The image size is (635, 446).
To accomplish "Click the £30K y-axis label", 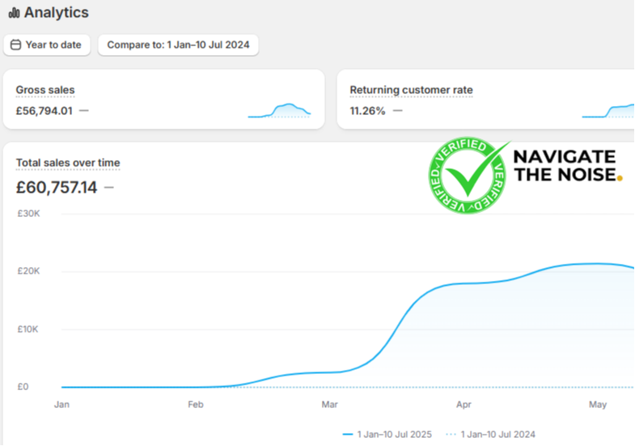I will (x=28, y=214).
